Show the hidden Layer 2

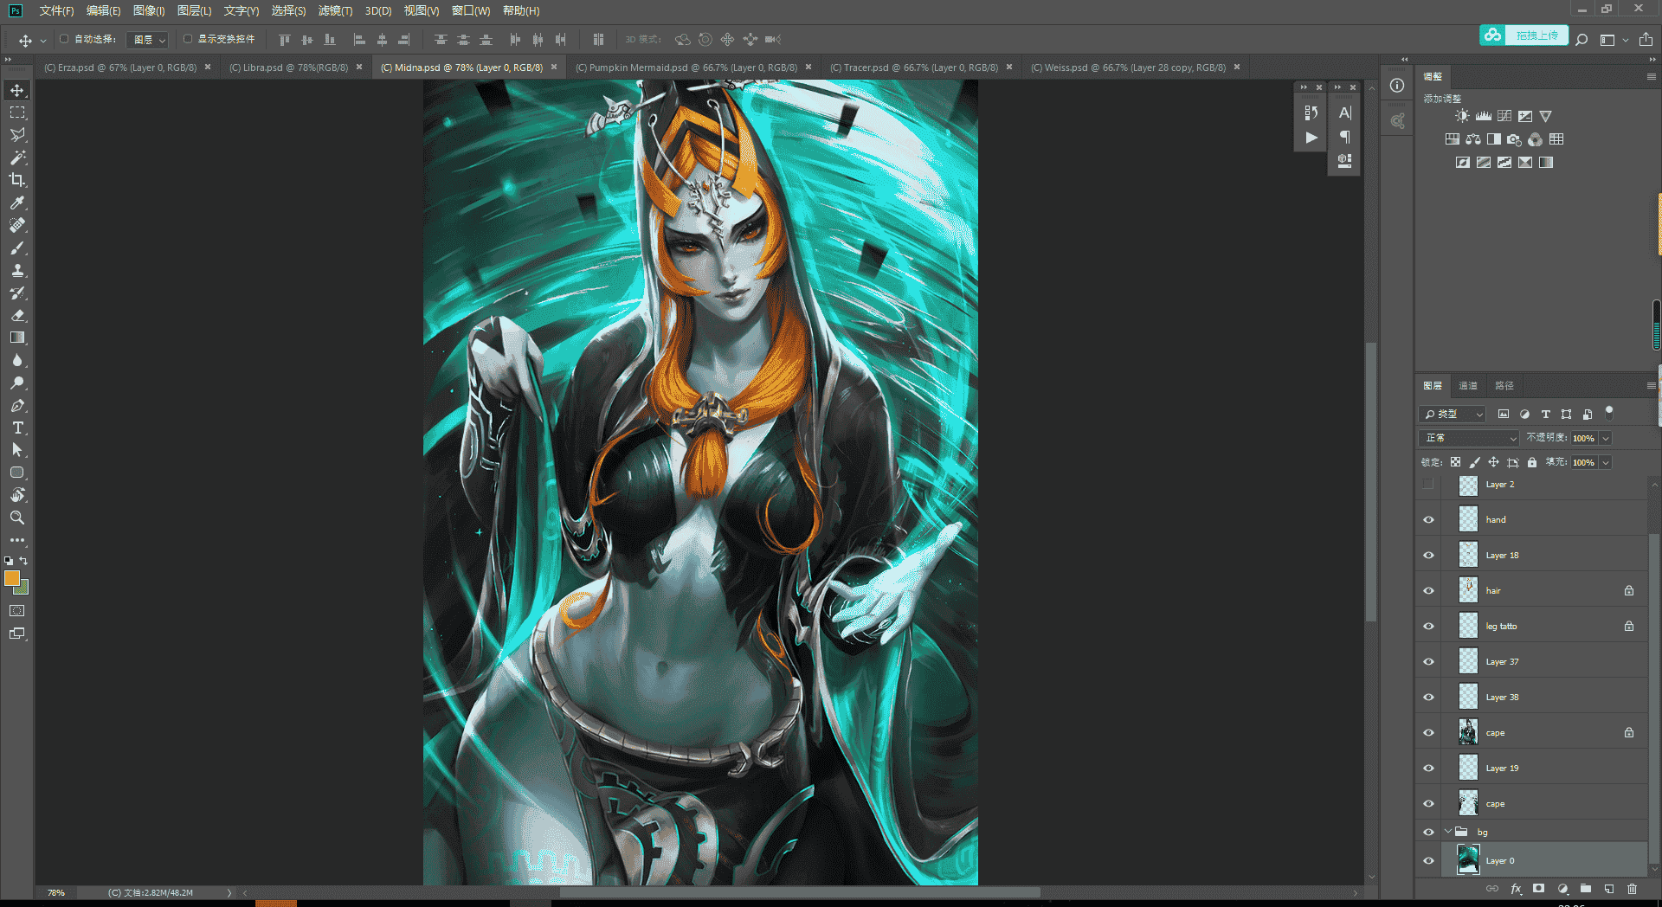(1428, 485)
